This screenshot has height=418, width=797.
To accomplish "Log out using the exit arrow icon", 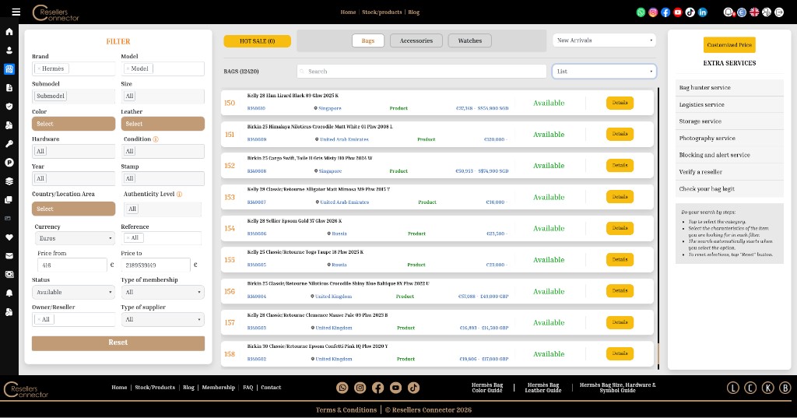I will (x=779, y=12).
